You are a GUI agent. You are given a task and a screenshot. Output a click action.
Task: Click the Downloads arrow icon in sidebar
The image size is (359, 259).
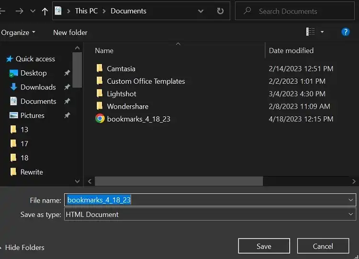(x=13, y=87)
